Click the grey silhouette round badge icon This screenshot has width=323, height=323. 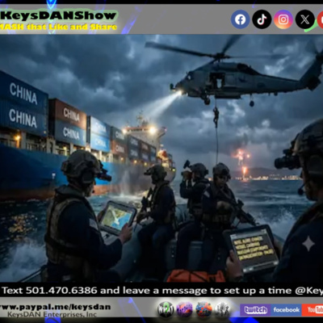coord(222,309)
